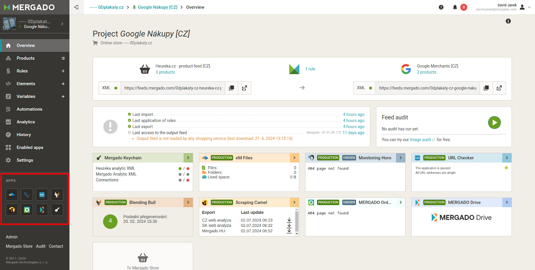
Task: Expand the eM Files card
Action: point(294,158)
